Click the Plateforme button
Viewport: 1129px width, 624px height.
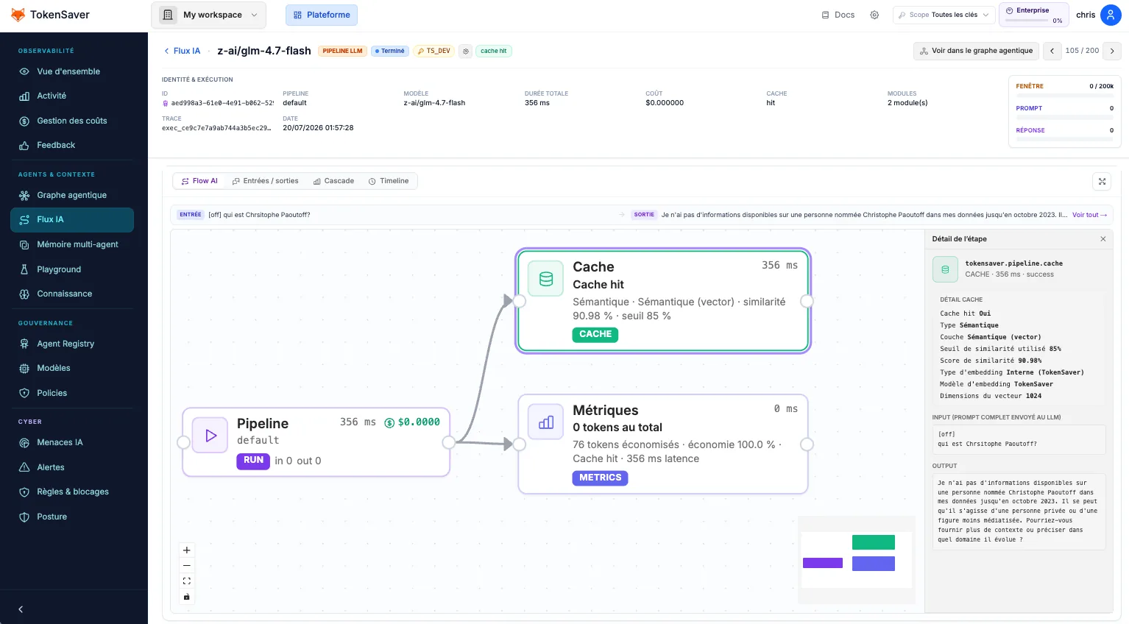[x=322, y=15]
